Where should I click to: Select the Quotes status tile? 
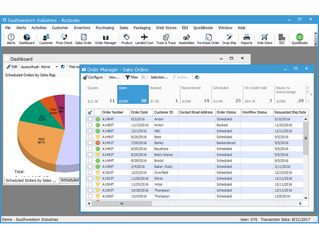click(x=101, y=94)
